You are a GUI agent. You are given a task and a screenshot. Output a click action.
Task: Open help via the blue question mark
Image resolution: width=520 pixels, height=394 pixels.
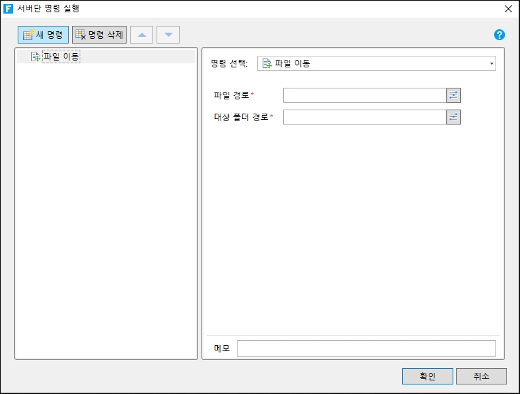tap(500, 35)
